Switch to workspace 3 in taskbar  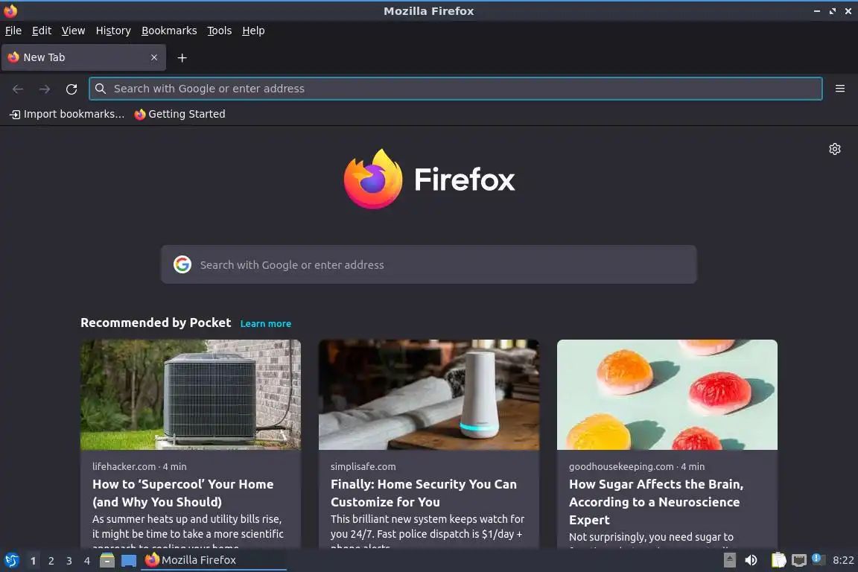69,561
